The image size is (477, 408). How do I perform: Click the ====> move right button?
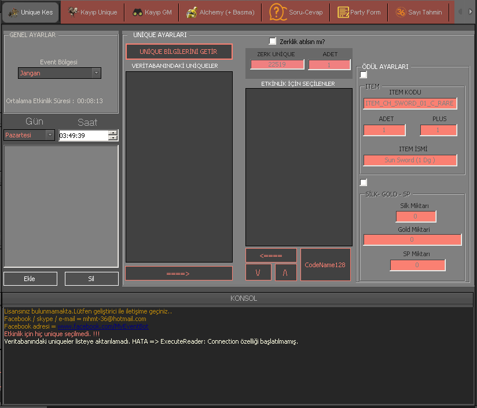point(179,274)
